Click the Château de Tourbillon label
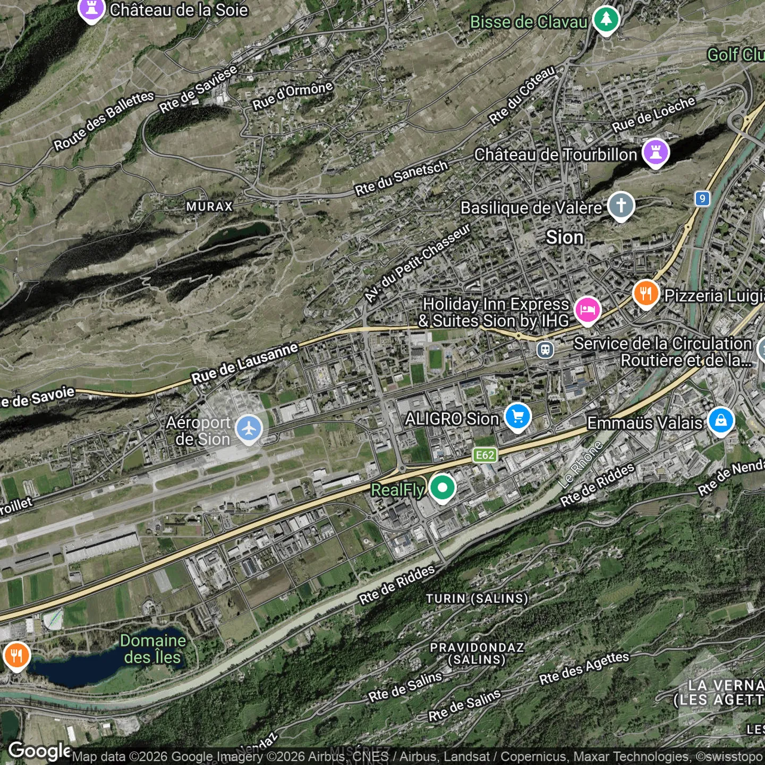The image size is (765, 765). pos(556,155)
